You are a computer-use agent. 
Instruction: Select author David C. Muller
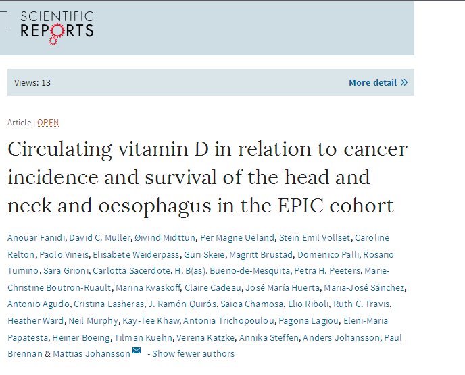tap(95, 238)
